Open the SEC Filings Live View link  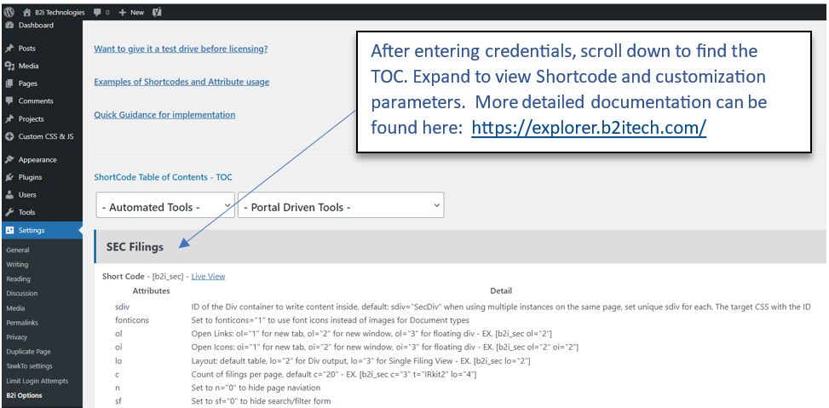(208, 276)
